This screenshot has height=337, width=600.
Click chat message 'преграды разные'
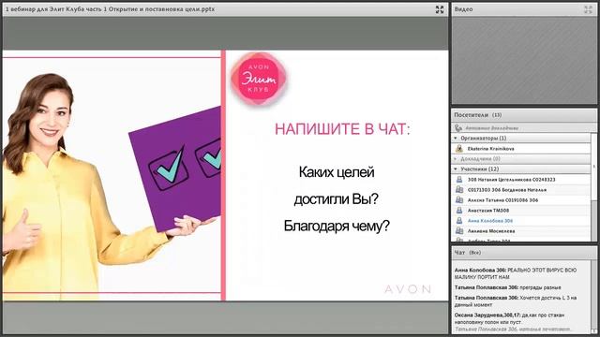pyautogui.click(x=508, y=287)
